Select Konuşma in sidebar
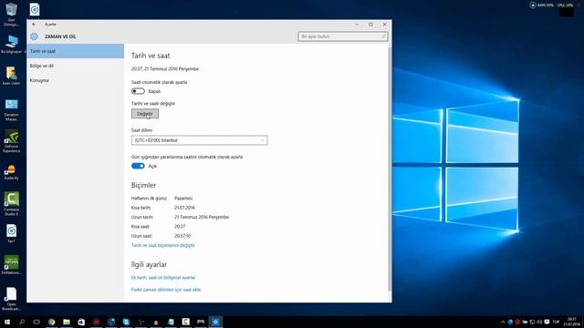 point(75,80)
